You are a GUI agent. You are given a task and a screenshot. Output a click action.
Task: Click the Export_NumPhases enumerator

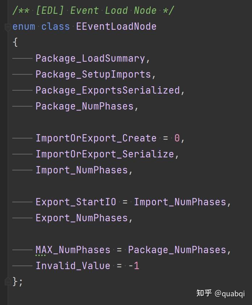click(81, 218)
